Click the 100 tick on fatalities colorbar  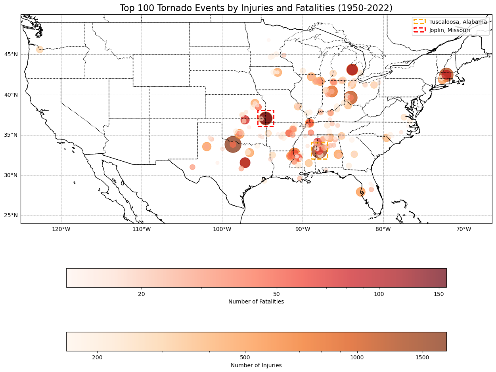click(x=379, y=294)
